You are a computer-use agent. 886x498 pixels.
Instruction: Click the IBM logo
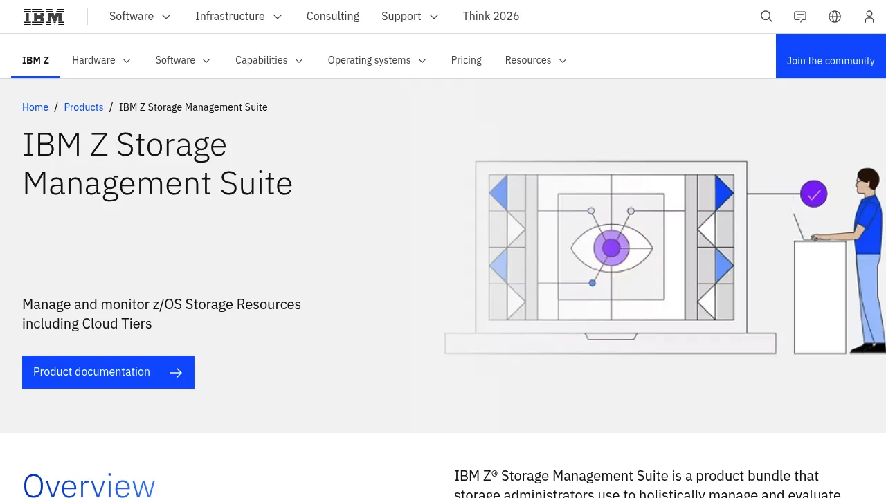[44, 17]
